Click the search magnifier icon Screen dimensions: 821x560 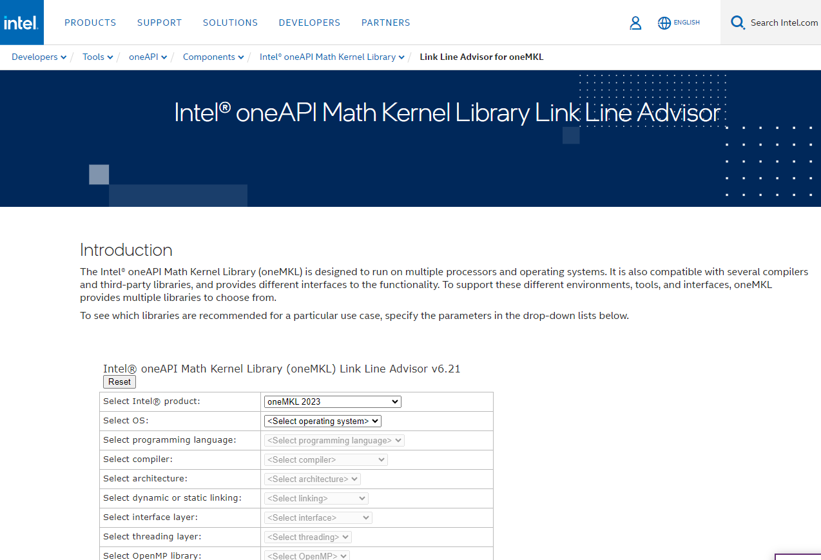click(x=737, y=22)
